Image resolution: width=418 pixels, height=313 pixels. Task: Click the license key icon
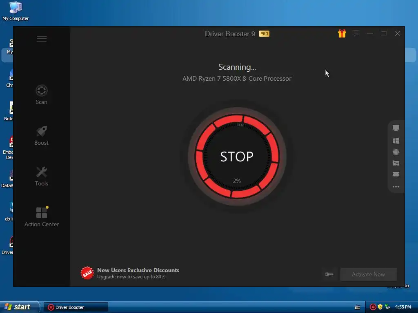pos(329,274)
